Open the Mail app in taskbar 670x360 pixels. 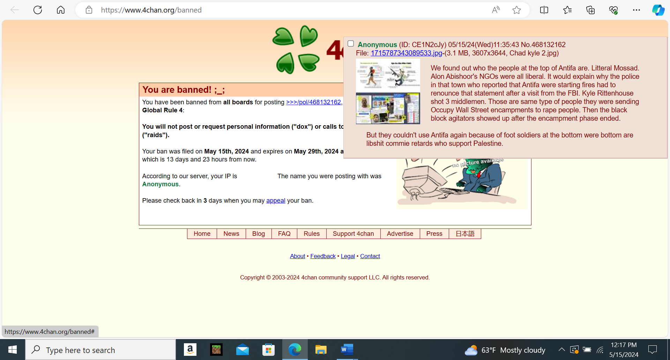tap(243, 350)
